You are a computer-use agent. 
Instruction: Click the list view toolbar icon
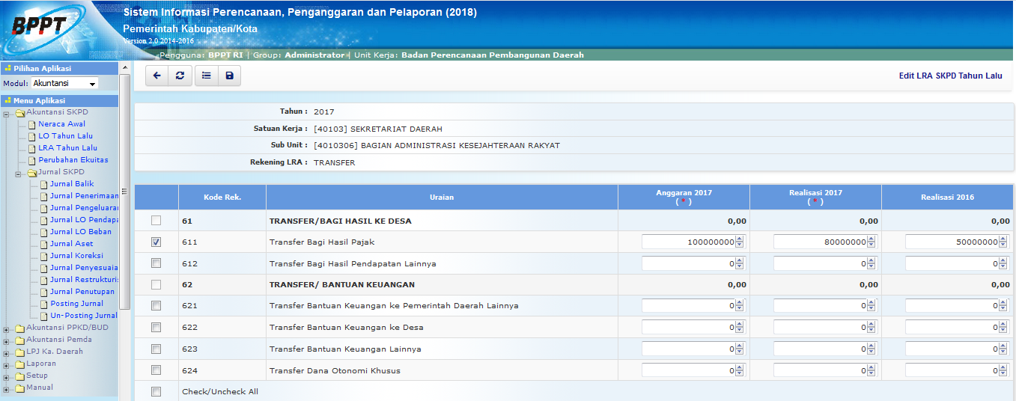click(x=206, y=76)
